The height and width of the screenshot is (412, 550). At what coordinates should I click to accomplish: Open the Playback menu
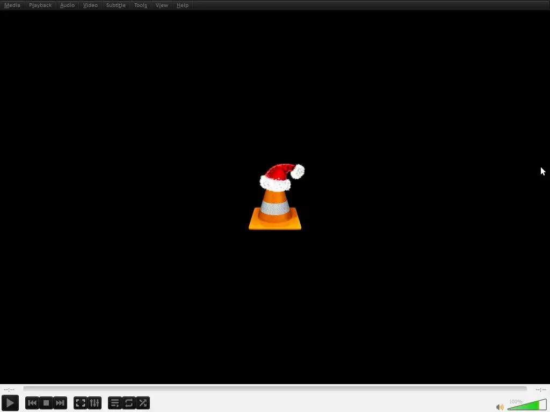[x=40, y=5]
